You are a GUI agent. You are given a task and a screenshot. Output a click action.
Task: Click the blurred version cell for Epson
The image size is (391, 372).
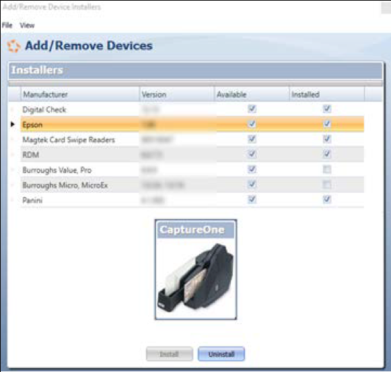pos(177,124)
